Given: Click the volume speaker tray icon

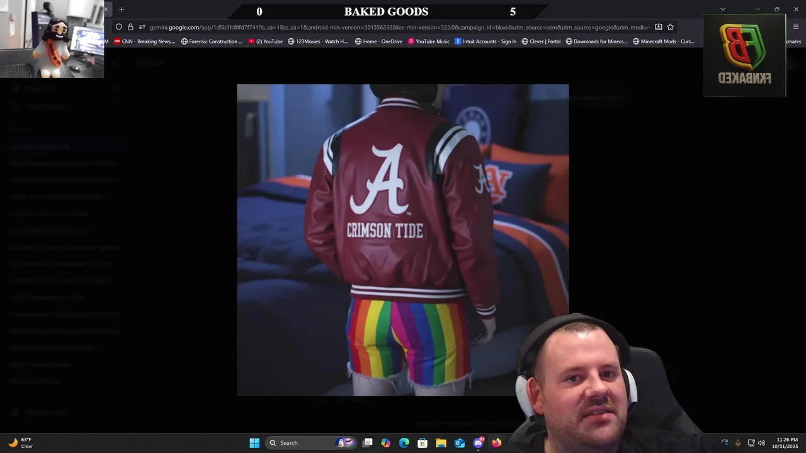Looking at the screenshot, I should 762,443.
